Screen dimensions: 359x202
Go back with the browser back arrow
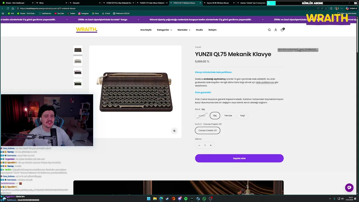3,8
